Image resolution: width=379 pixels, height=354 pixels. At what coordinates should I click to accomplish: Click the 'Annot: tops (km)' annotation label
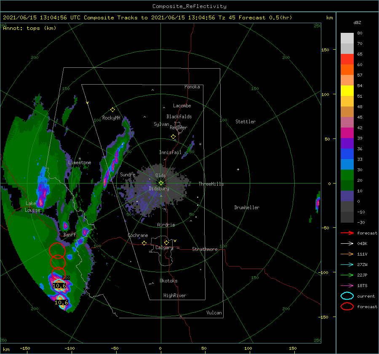pos(29,28)
